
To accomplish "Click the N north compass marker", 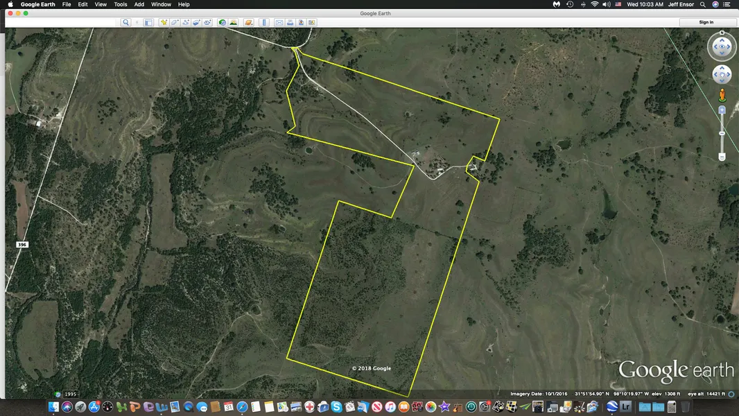I will [722, 33].
